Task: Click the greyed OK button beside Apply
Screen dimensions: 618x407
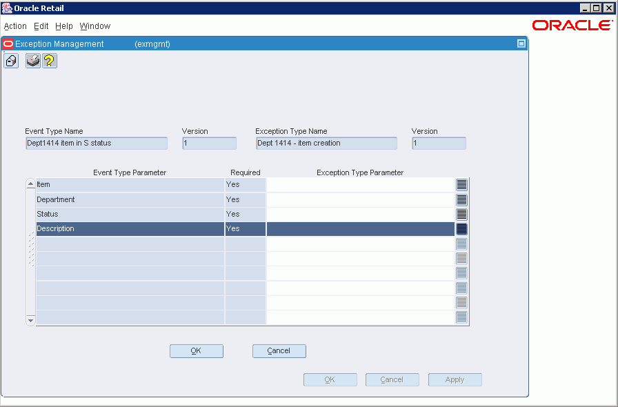Action: 330,380
